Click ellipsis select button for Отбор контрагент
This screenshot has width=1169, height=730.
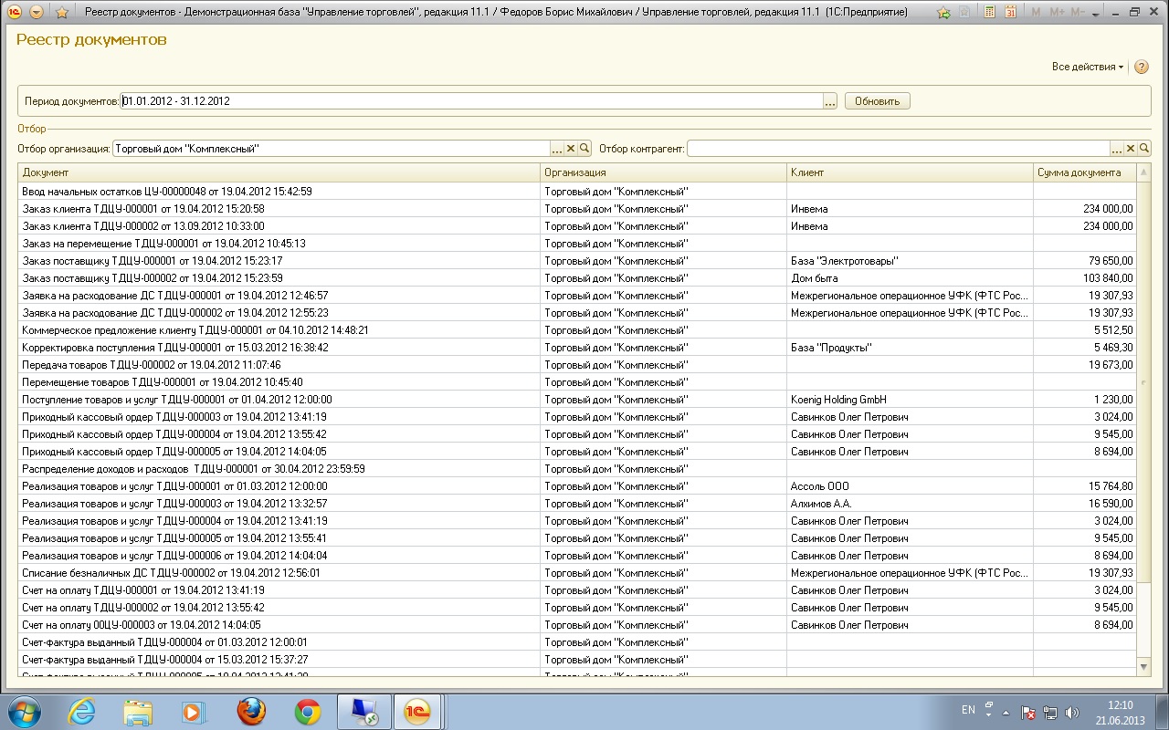click(1116, 148)
